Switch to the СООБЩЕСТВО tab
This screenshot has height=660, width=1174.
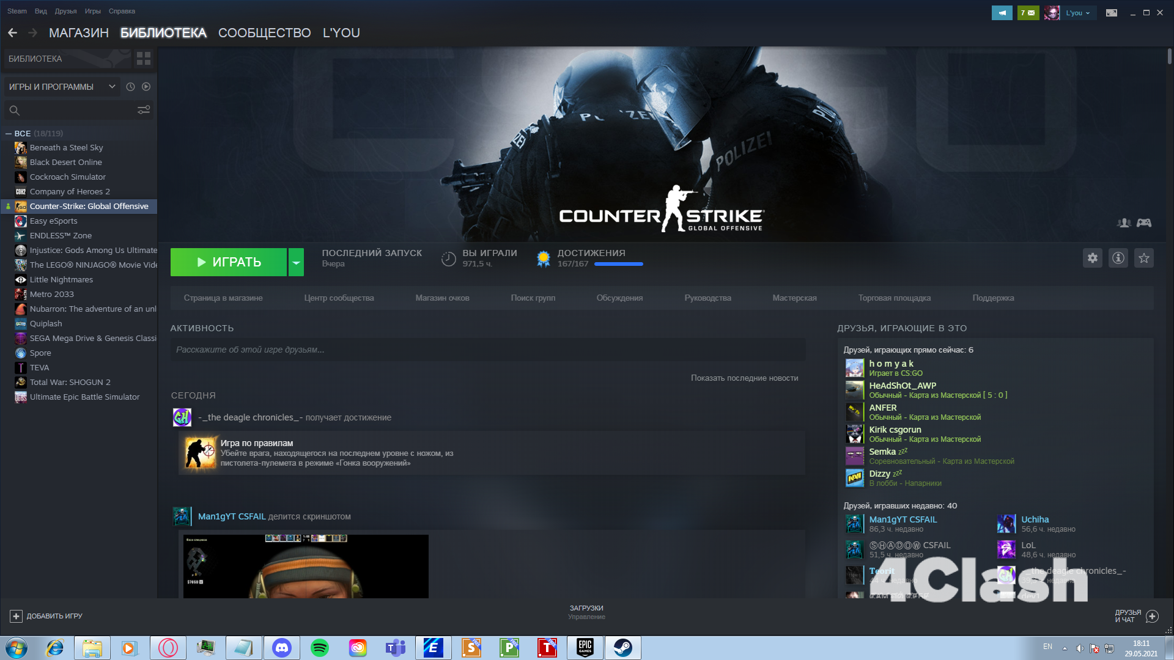pos(264,33)
